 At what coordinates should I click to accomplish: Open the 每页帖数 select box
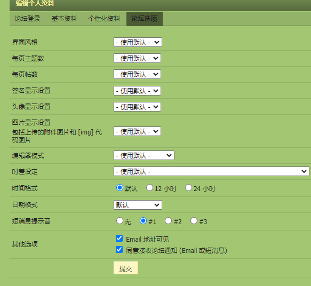click(x=137, y=74)
